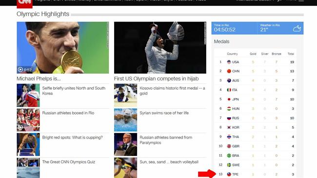Open 'Selfie briefly unites North and South Korea'
This screenshot has width=317, height=178.
(x=74, y=91)
